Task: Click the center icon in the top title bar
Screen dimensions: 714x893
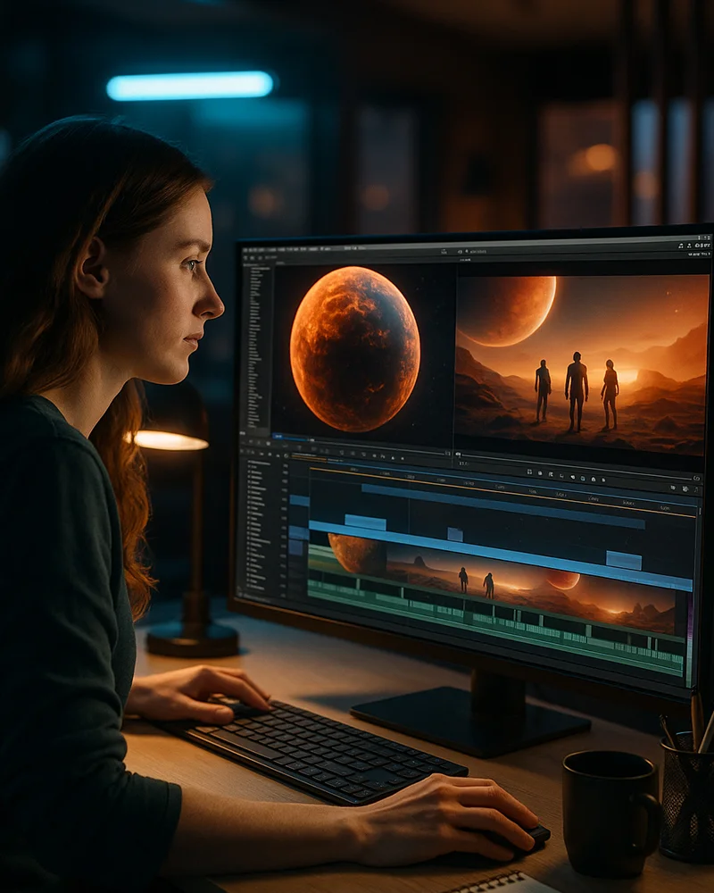Action: [x=444, y=253]
